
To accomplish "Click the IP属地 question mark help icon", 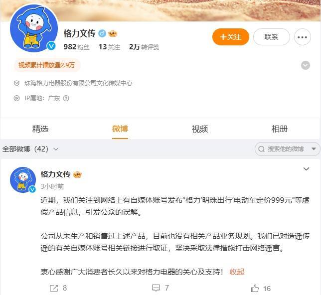I will 66,98.
